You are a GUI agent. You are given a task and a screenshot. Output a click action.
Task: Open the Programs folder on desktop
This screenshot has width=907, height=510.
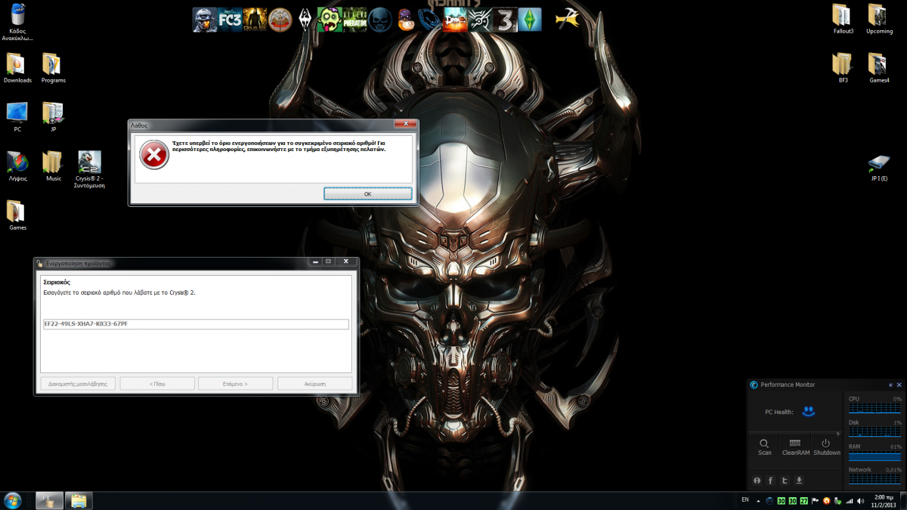tap(53, 68)
